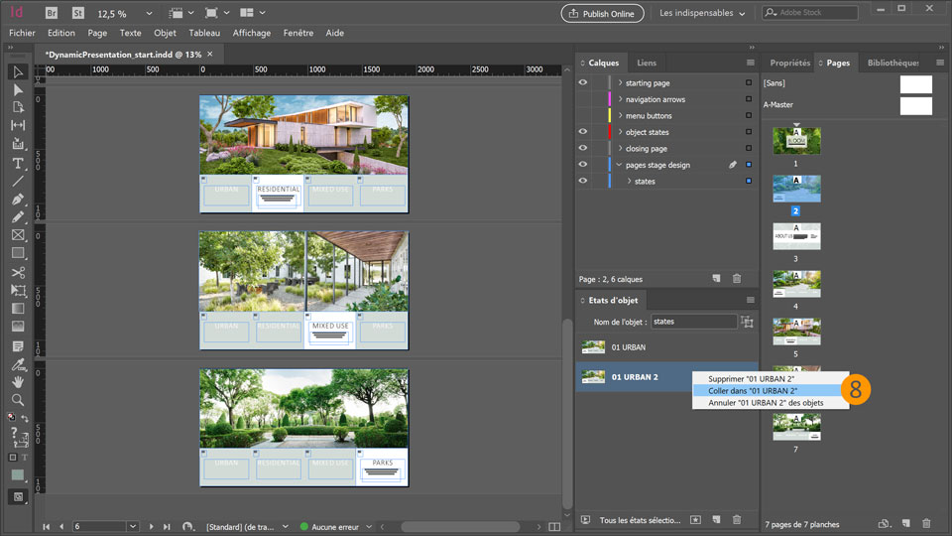Select the Direct Selection tool
Viewport: 952px width, 536px height.
point(18,90)
